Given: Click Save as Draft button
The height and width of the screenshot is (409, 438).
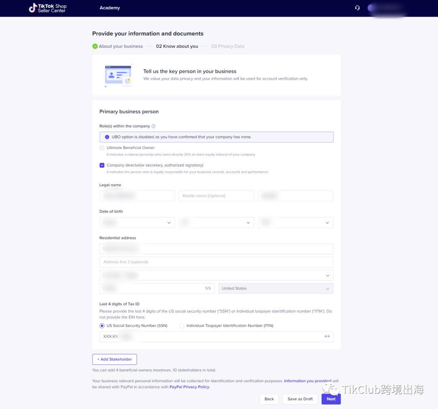Looking at the screenshot, I should click(300, 399).
